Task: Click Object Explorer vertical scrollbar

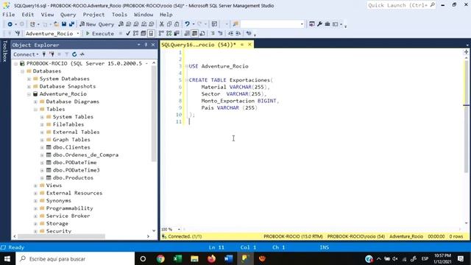Action: (x=154, y=114)
